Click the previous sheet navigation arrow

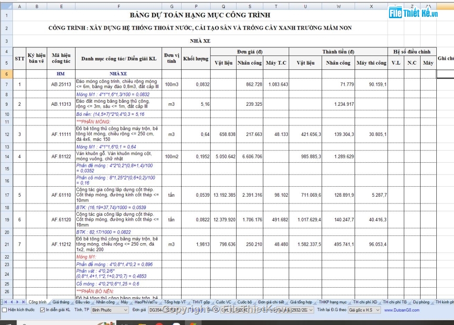[11, 302]
